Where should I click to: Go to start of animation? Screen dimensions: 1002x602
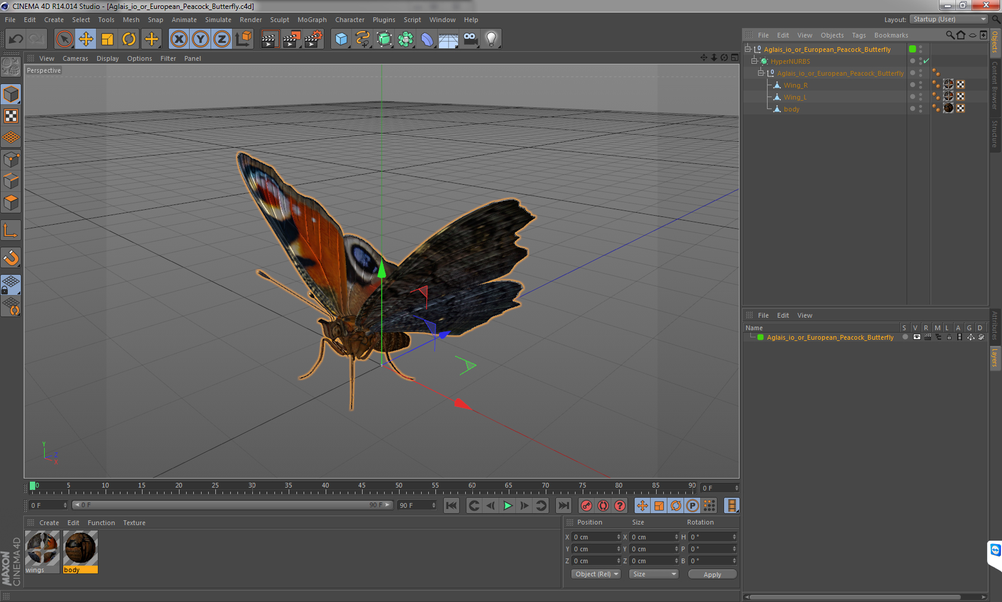[451, 505]
